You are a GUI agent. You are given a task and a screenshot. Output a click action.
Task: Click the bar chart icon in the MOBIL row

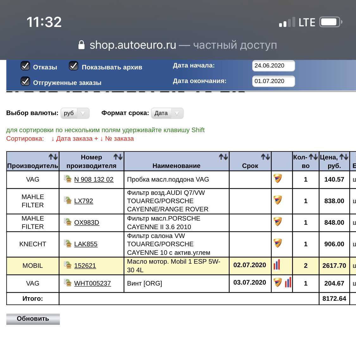coord(277,265)
